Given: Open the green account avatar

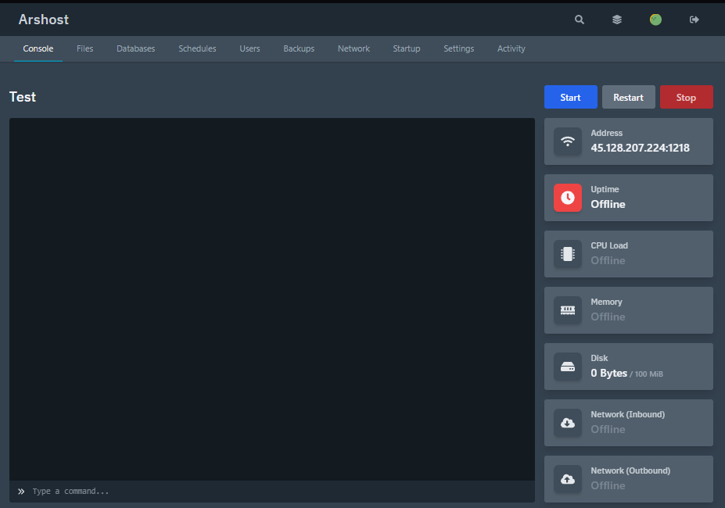Looking at the screenshot, I should point(655,20).
